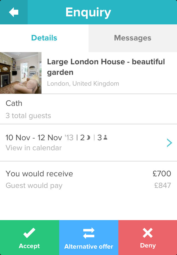
Task: Click the View in calendar link
Action: 33,148
